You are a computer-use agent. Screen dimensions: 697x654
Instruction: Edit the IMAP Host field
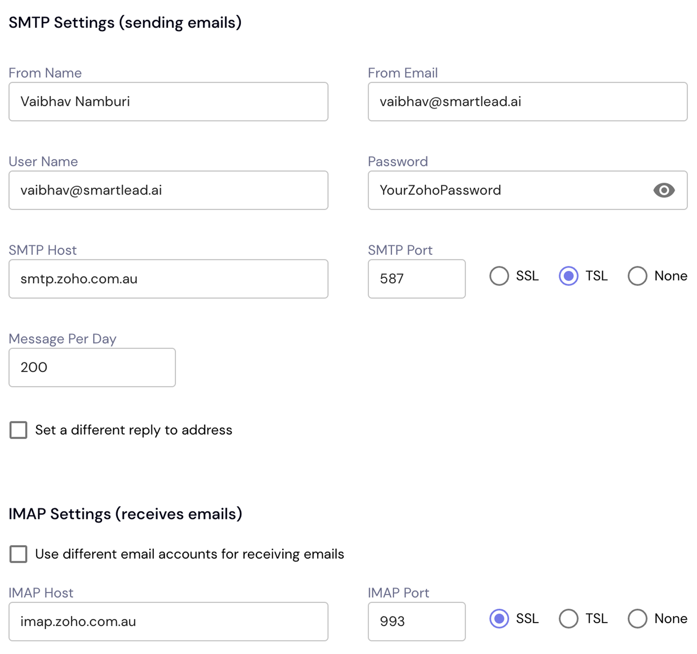(168, 621)
